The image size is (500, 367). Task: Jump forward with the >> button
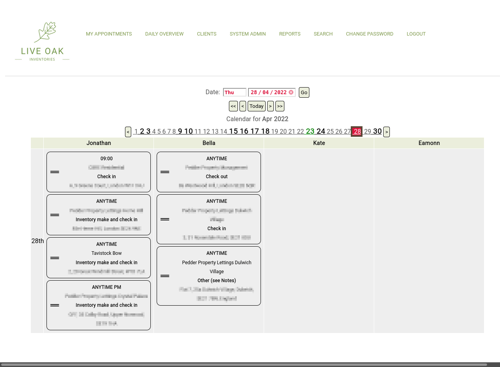[x=280, y=106]
